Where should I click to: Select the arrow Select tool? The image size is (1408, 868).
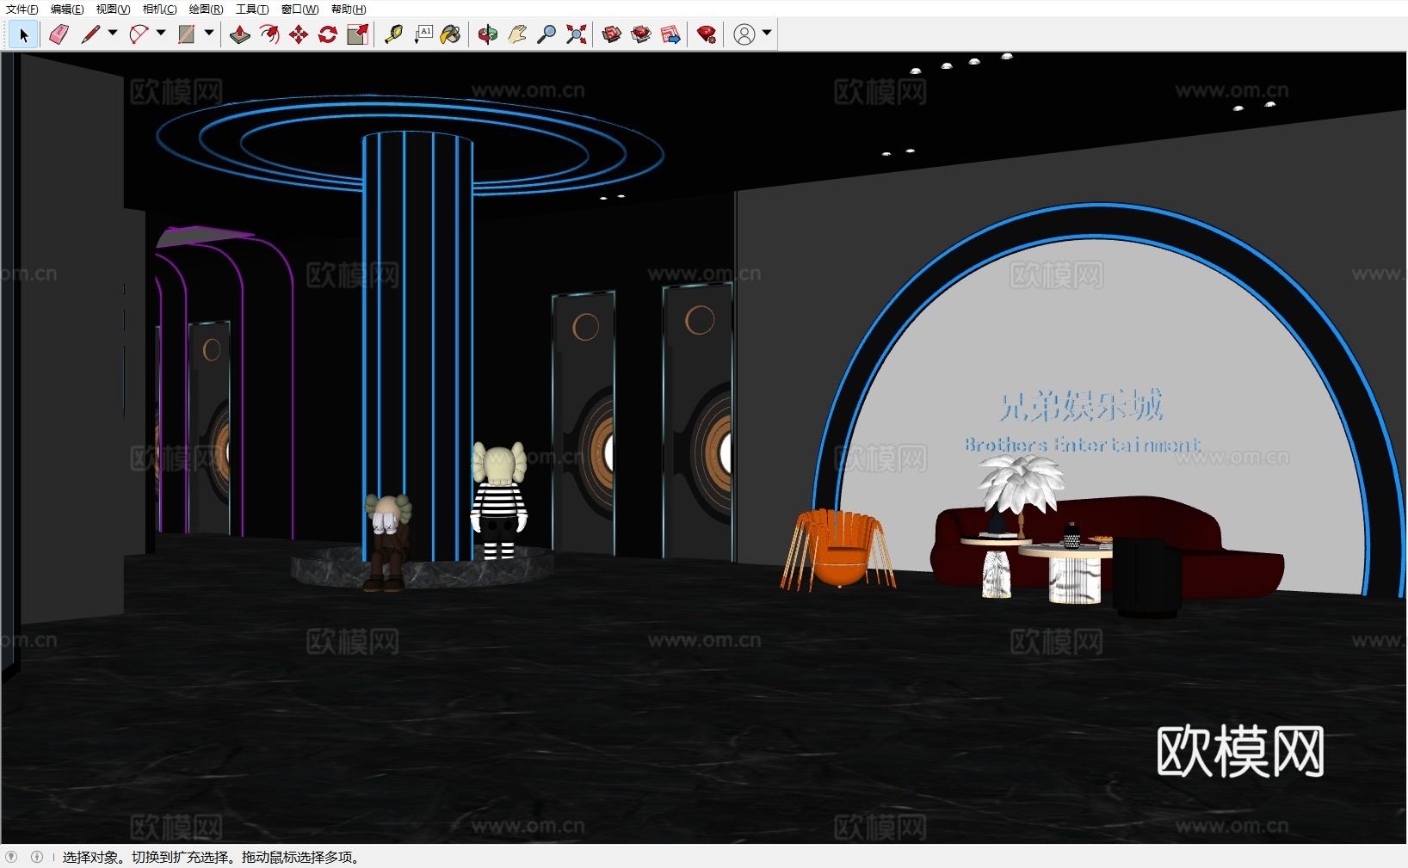click(23, 34)
